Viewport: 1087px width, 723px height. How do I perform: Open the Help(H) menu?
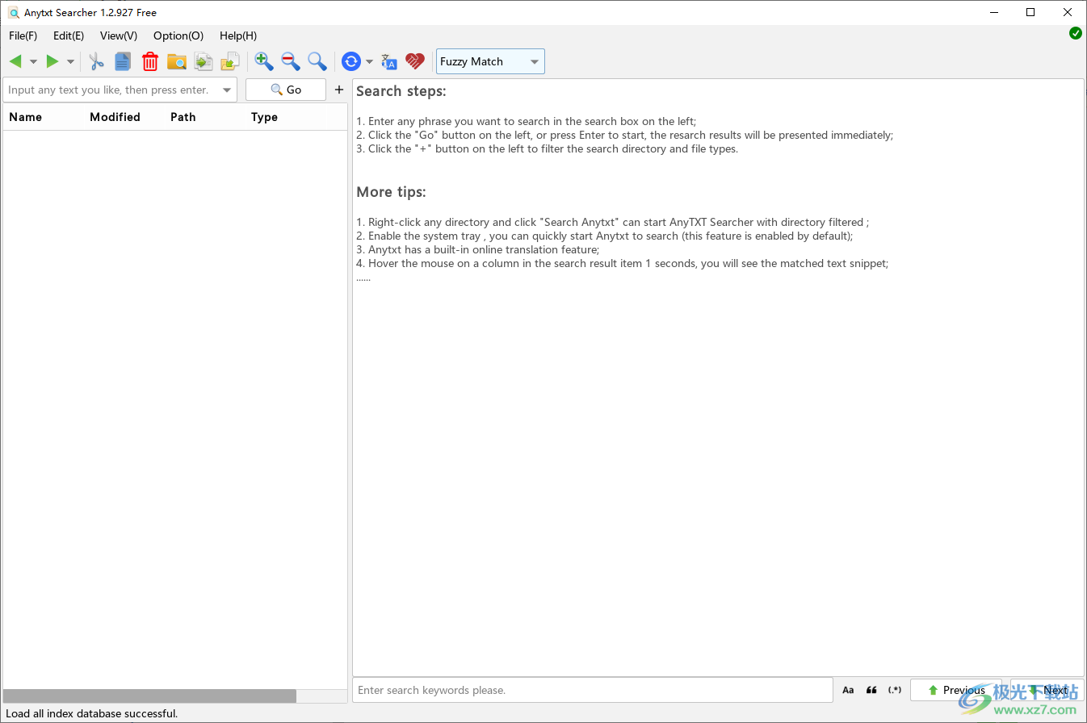coord(238,36)
